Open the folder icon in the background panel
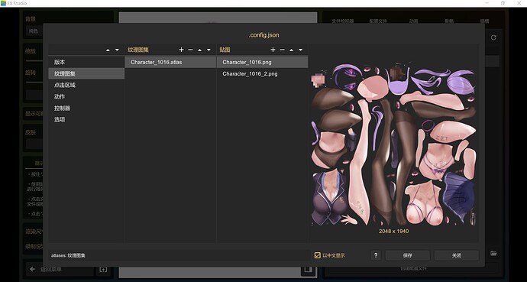Screen dimensions: 527x282 [493, 253]
